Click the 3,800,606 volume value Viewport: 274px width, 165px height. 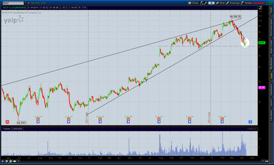[x=17, y=129]
